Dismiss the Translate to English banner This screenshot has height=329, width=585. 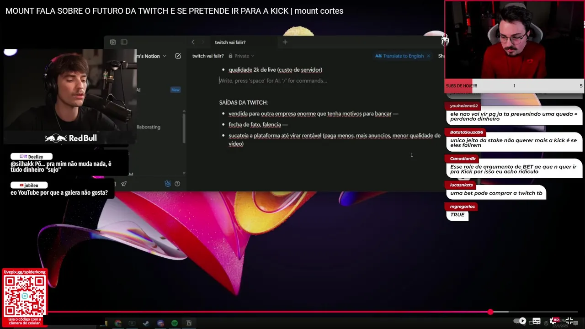point(428,56)
